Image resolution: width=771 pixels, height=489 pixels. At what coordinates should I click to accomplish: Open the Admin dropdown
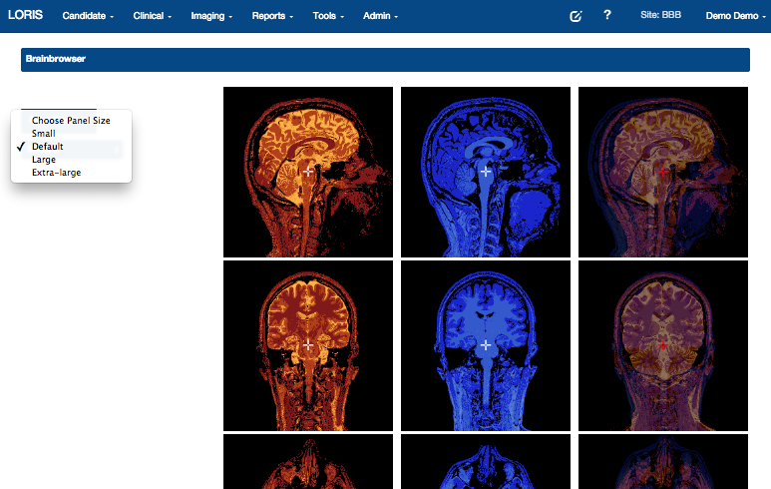[380, 16]
